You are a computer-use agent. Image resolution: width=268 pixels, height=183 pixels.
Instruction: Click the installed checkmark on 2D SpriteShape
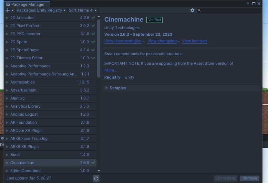(x=93, y=50)
